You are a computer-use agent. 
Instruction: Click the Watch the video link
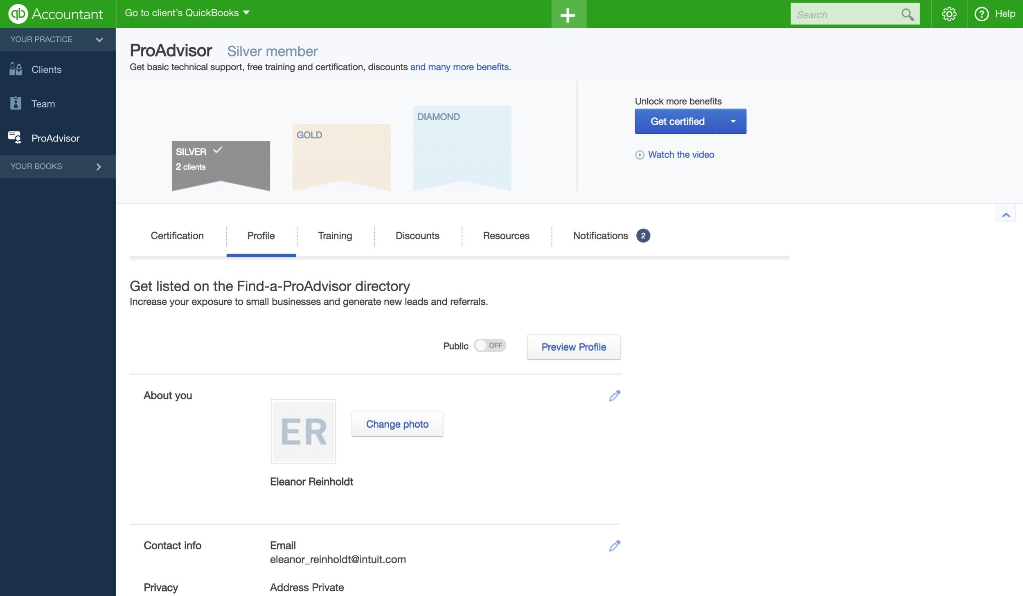(x=681, y=155)
